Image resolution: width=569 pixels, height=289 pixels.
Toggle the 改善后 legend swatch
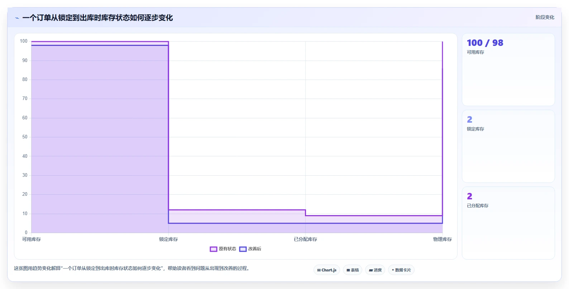(x=243, y=249)
